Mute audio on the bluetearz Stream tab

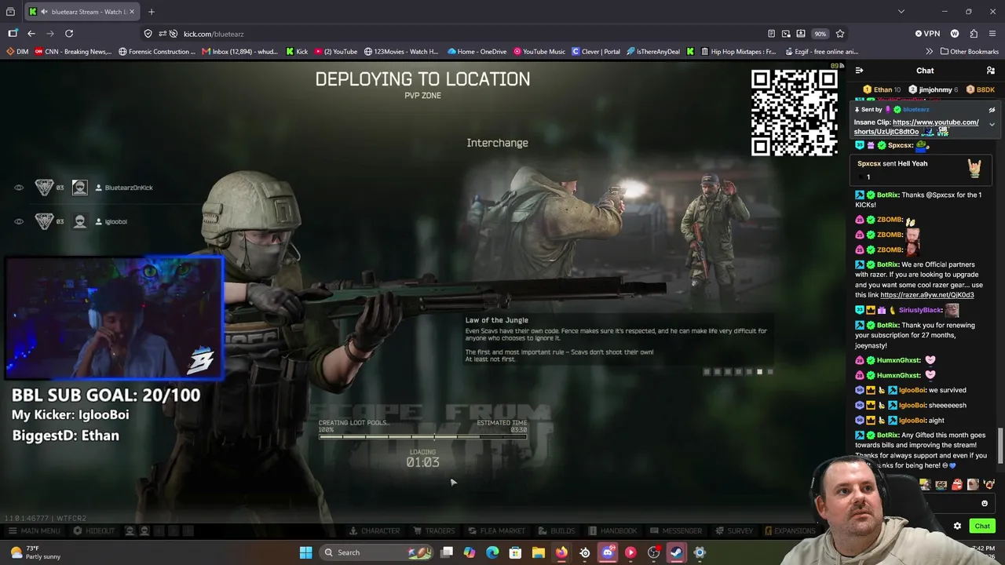44,12
